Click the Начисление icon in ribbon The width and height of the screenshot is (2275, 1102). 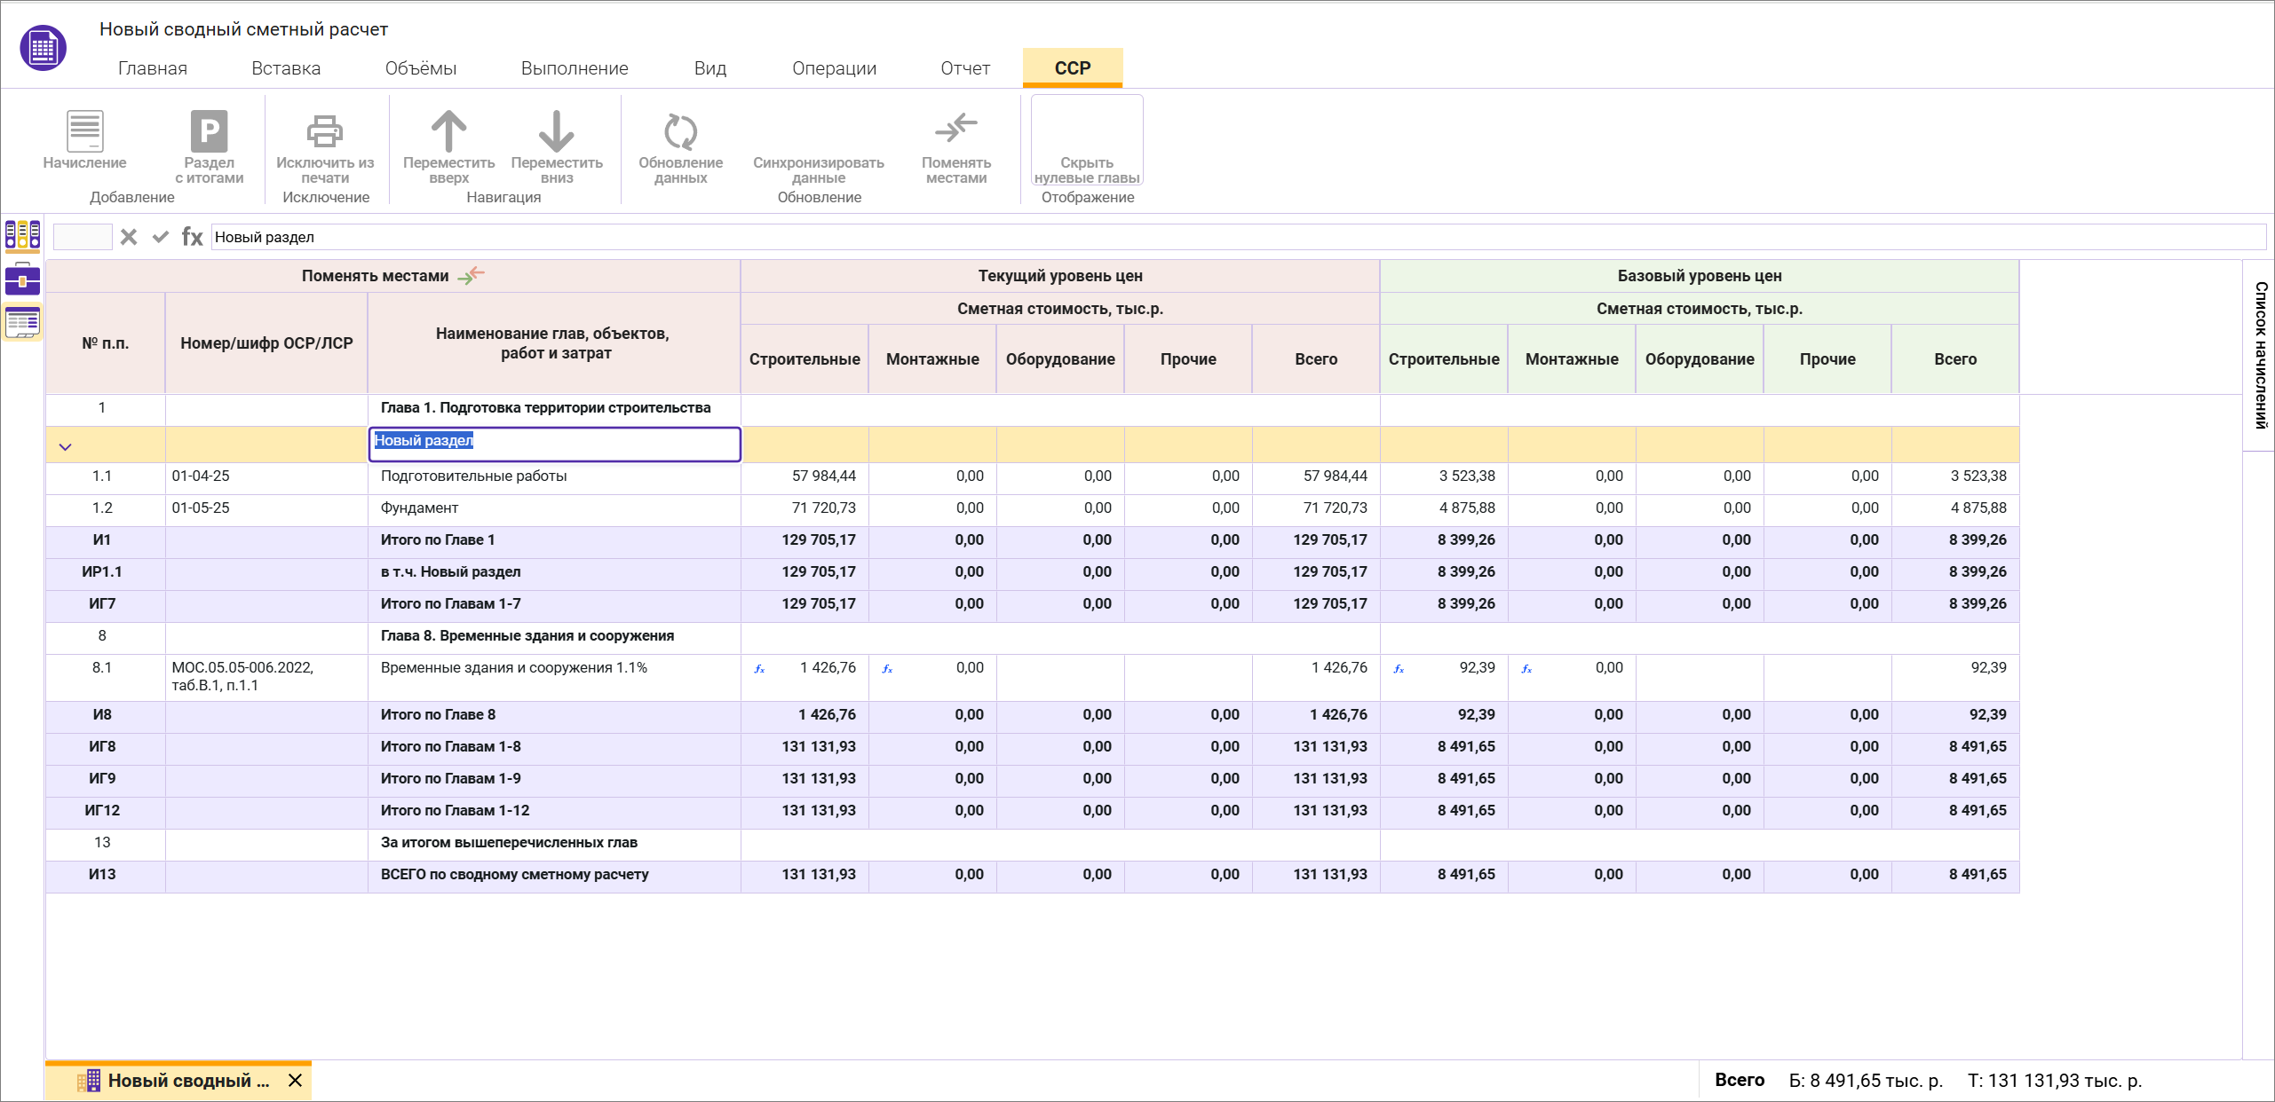[x=85, y=132]
